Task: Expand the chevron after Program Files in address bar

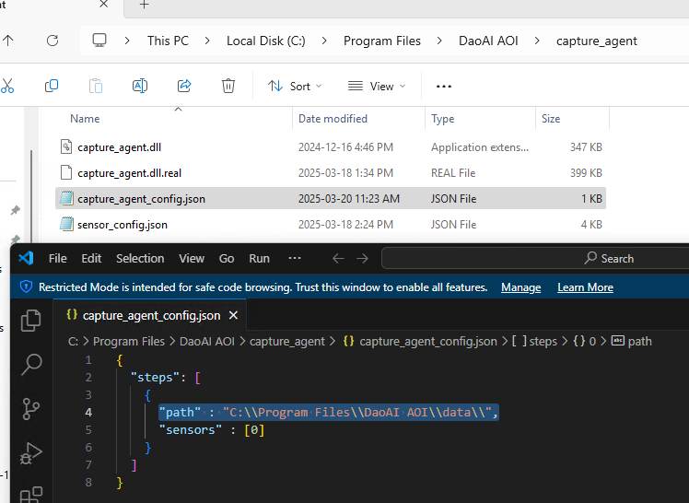Action: pyautogui.click(x=439, y=41)
